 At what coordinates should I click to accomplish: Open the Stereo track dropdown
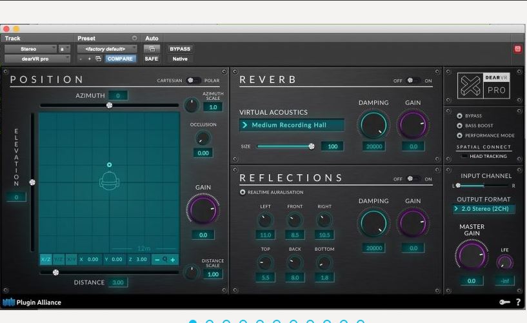[x=30, y=49]
